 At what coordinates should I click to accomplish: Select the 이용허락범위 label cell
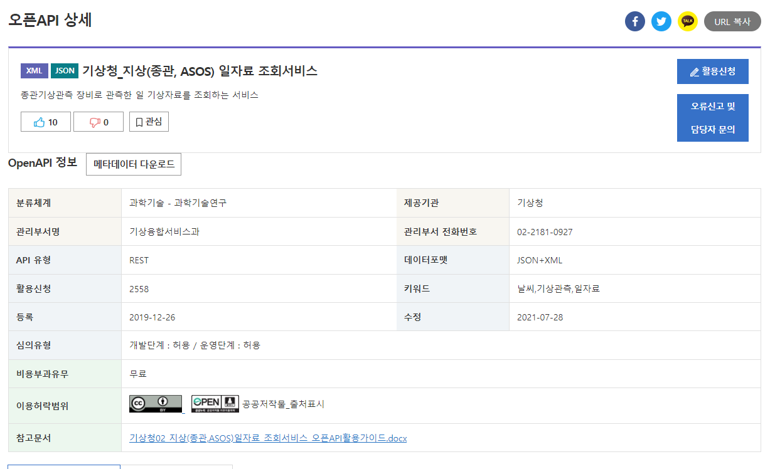[65, 406]
